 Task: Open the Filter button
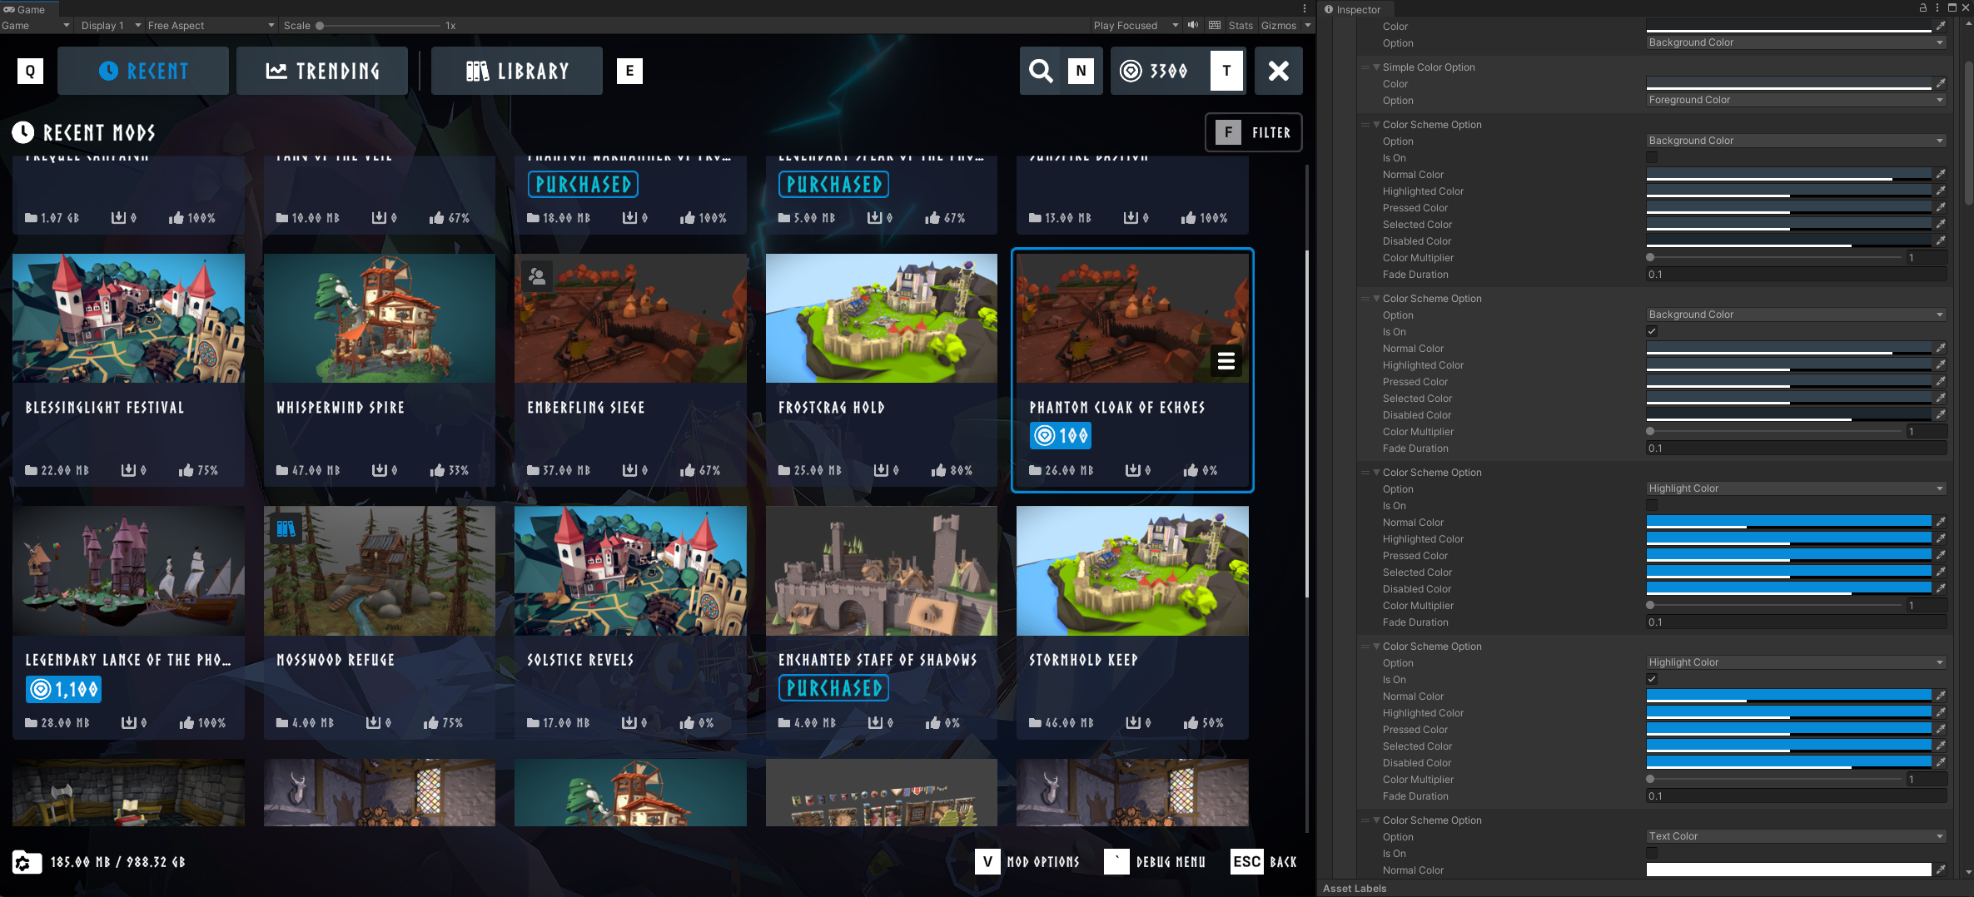click(x=1254, y=132)
